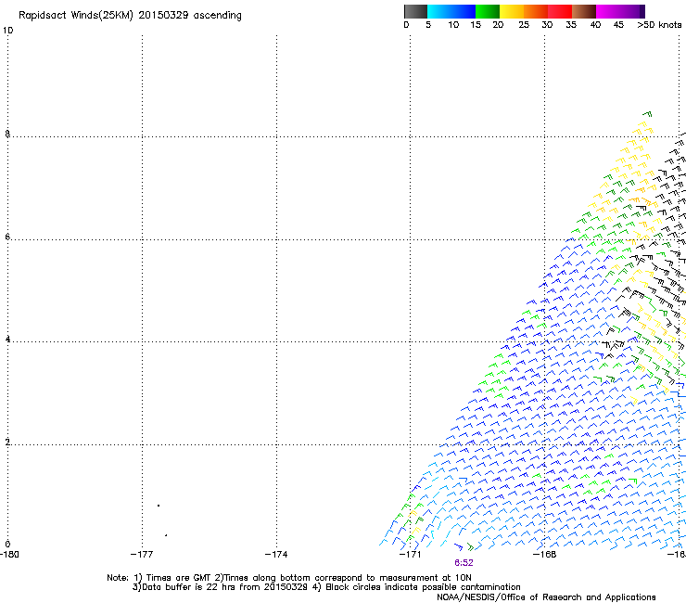The height and width of the screenshot is (603, 686).
Task: Click the purple '6:52' swath time label
Action: point(464,563)
